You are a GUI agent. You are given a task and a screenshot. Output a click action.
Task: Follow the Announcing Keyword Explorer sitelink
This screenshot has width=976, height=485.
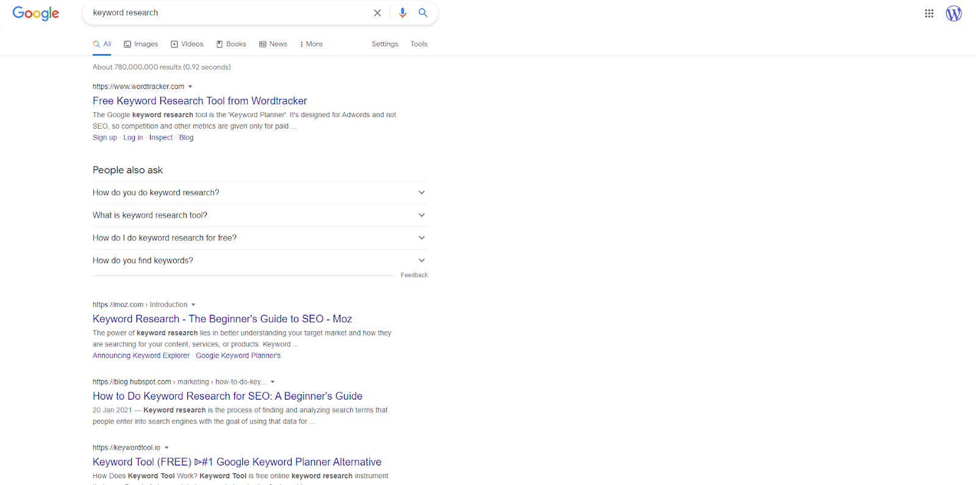tap(141, 356)
